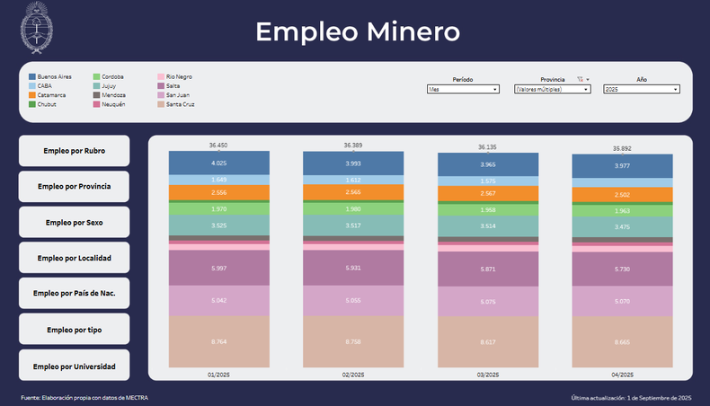This screenshot has width=710, height=406.
Task: Open the Empleo por Localidad button
Action: 74,258
